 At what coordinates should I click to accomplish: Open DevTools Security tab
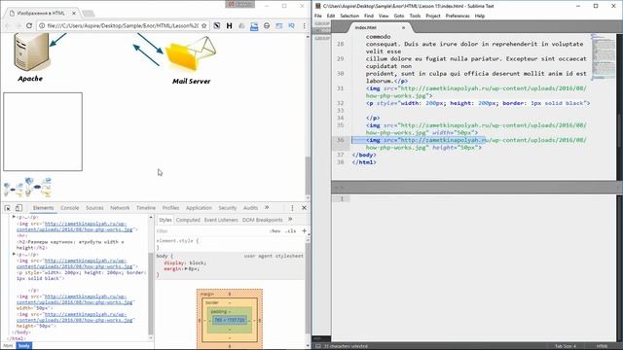point(227,208)
